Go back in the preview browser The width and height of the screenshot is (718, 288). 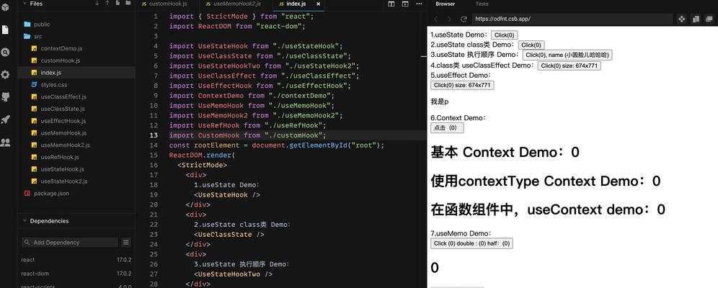[436, 19]
